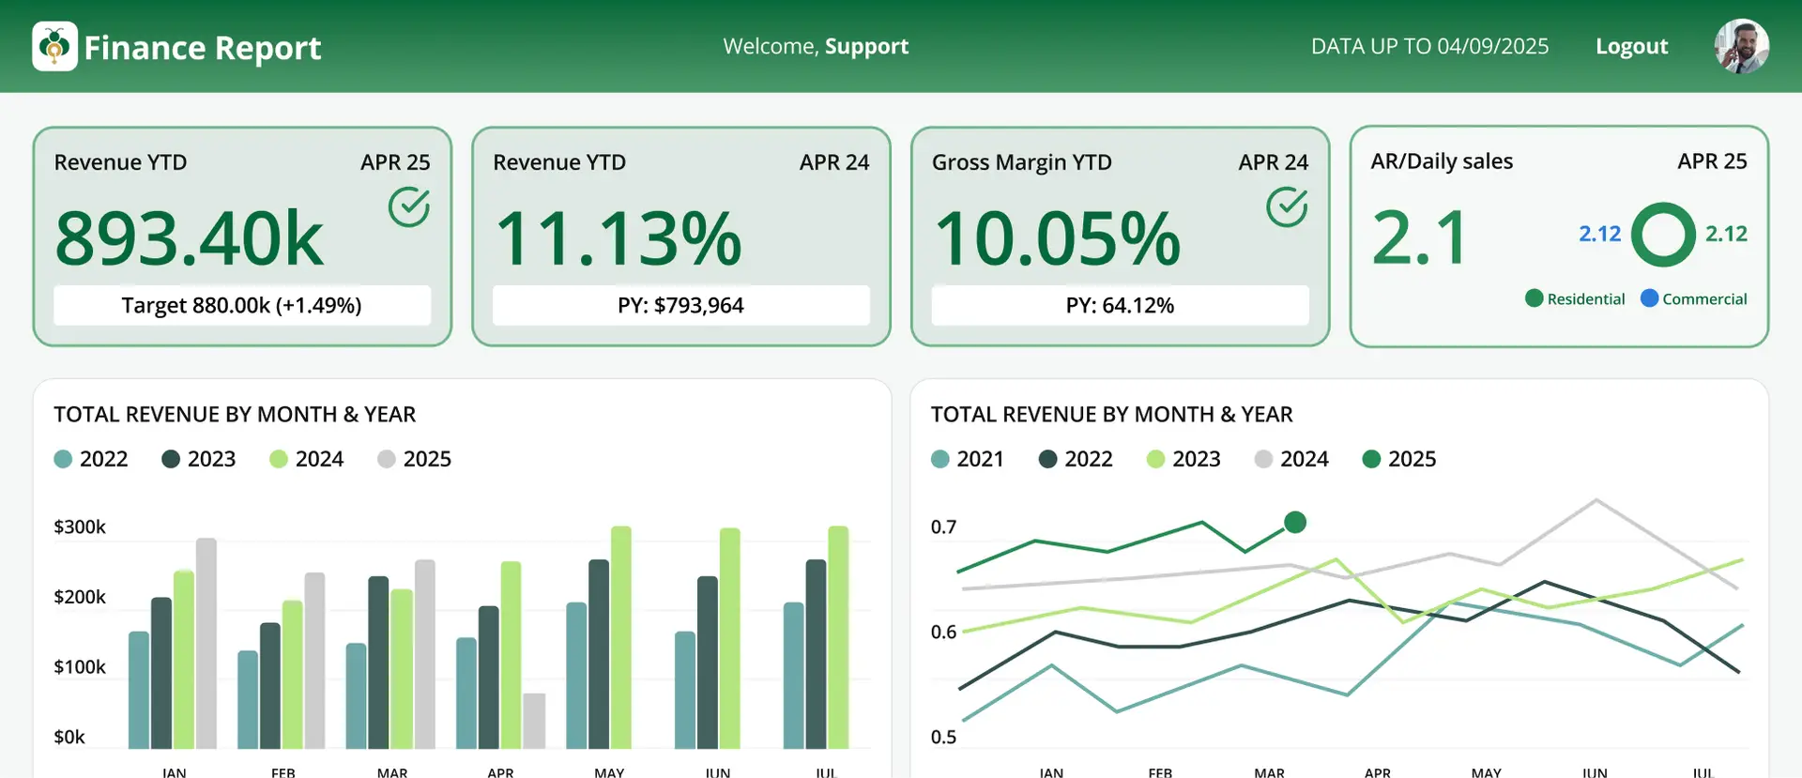Hide the 2024 series in line chart legend
Image resolution: width=1802 pixels, height=778 pixels.
(1291, 459)
